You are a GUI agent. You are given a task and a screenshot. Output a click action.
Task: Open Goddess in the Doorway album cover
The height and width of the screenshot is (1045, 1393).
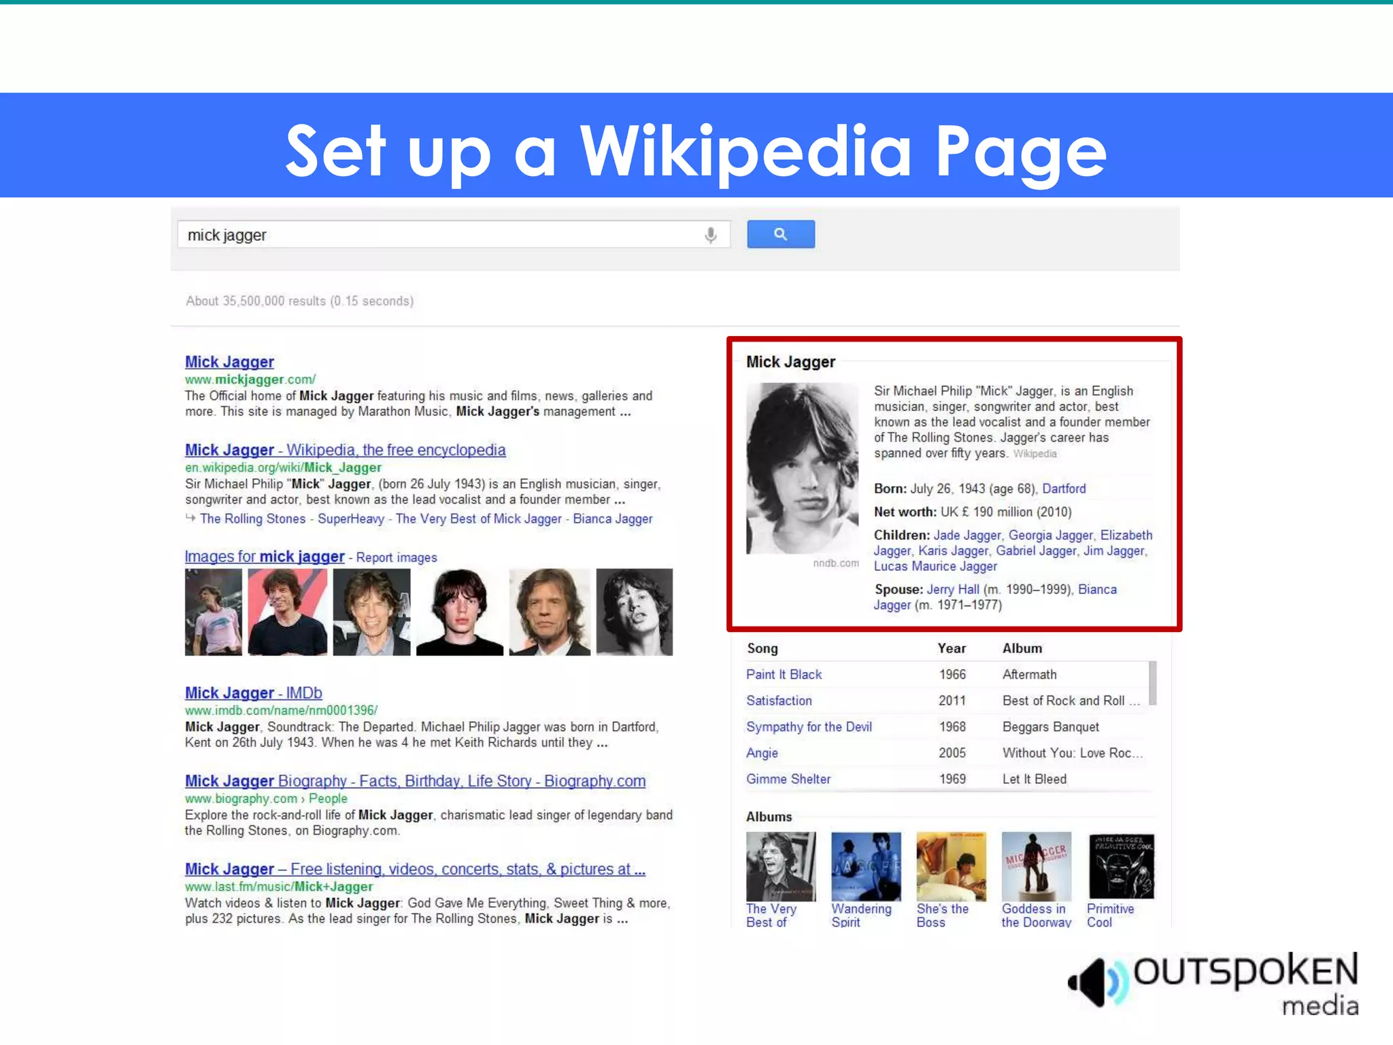click(1036, 866)
